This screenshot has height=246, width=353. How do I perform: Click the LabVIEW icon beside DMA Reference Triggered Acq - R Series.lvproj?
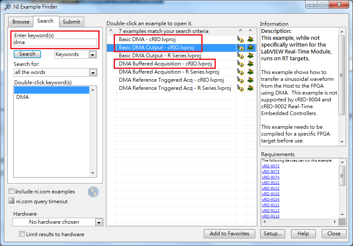pos(250,88)
